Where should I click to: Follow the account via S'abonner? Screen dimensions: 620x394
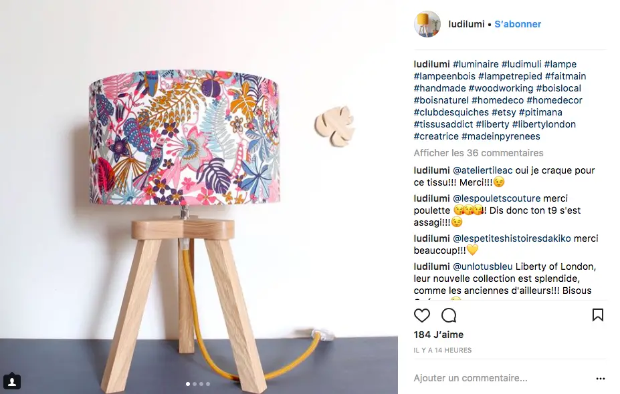tap(518, 24)
